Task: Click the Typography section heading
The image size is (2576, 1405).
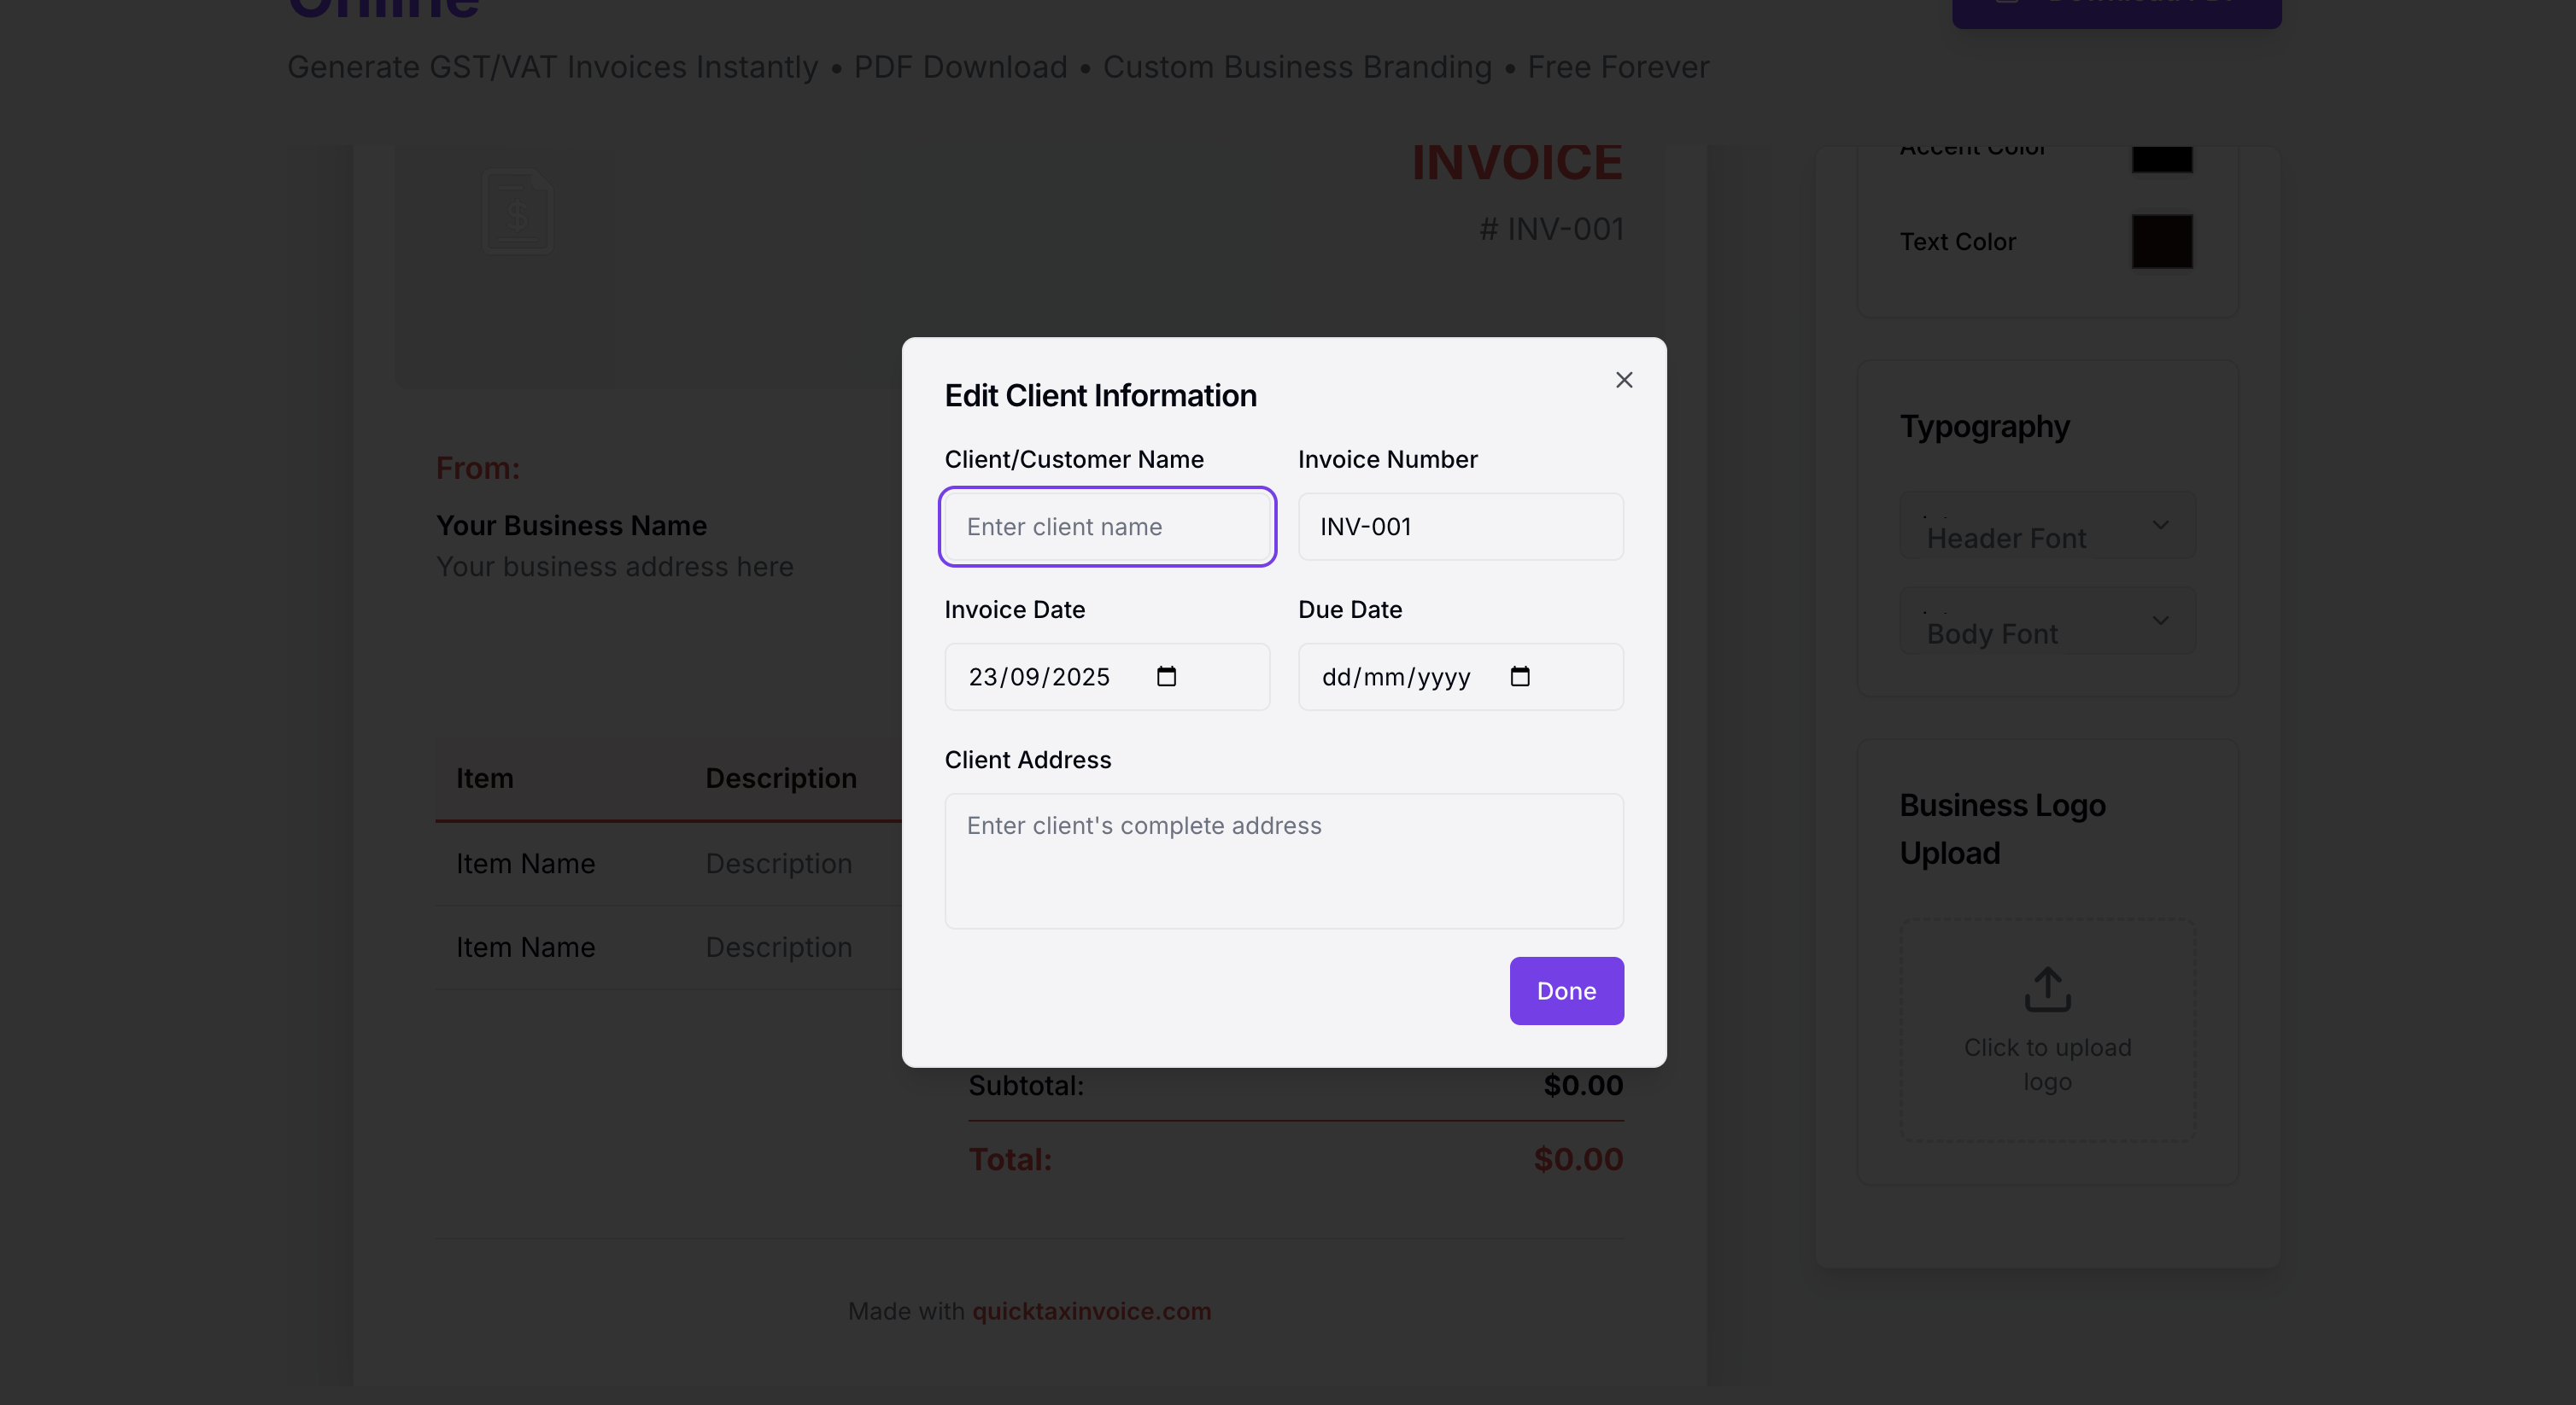Action: (1984, 427)
